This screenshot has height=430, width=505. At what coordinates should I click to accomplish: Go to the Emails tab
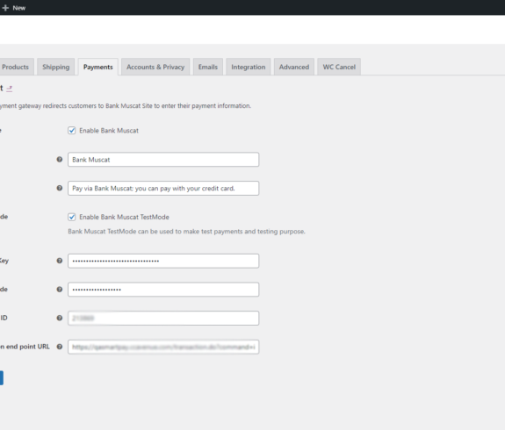208,67
